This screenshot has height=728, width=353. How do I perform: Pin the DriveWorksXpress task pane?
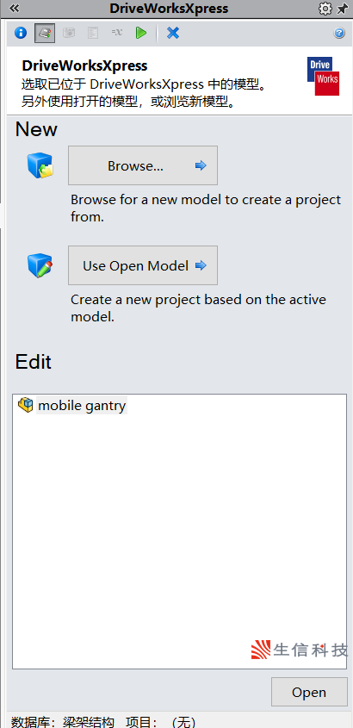tap(343, 9)
